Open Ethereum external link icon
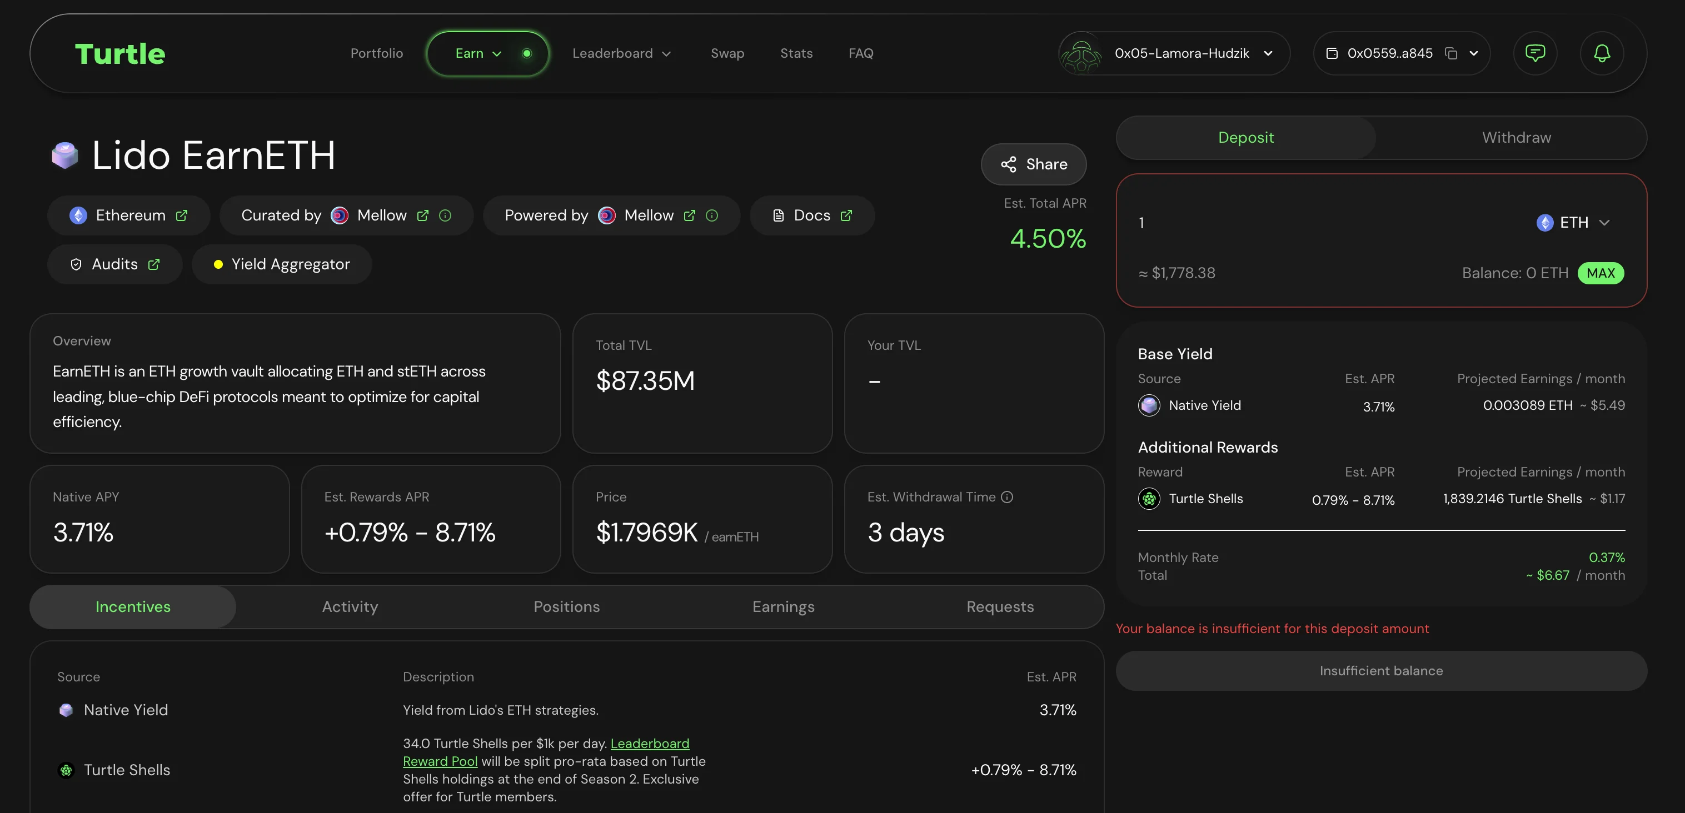This screenshot has height=813, width=1685. 182,215
